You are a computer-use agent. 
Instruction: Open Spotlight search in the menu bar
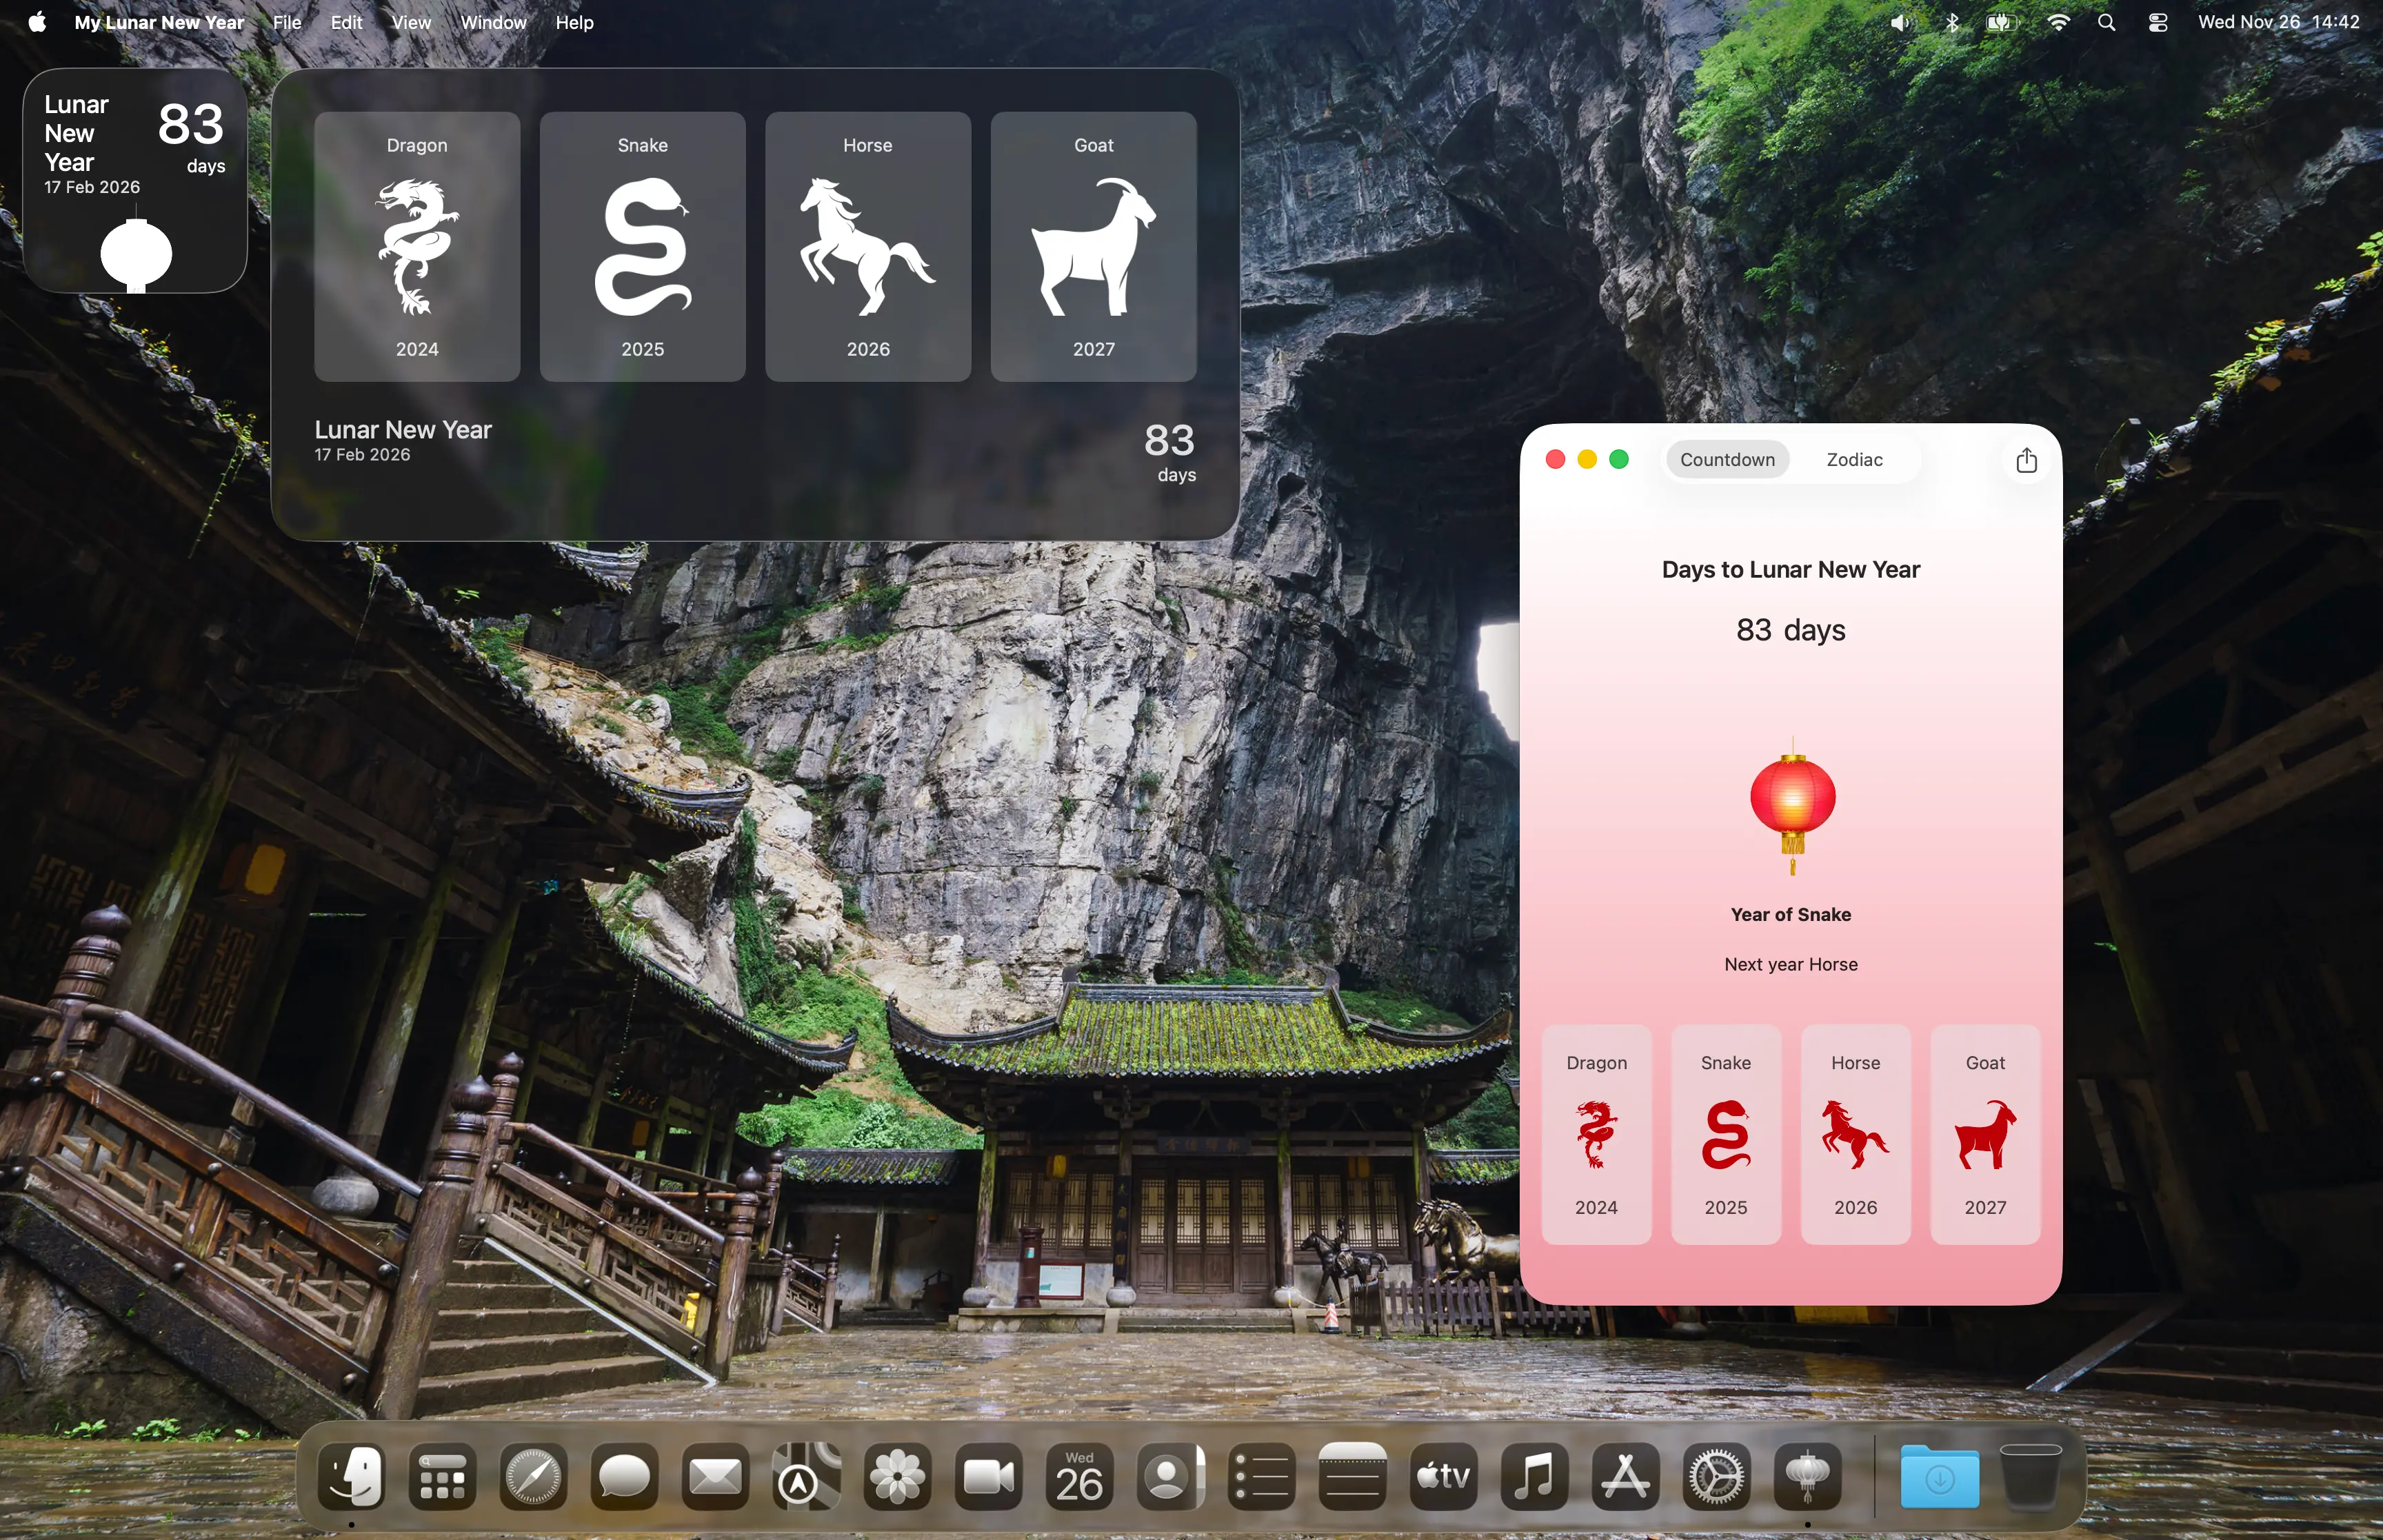coord(2107,22)
